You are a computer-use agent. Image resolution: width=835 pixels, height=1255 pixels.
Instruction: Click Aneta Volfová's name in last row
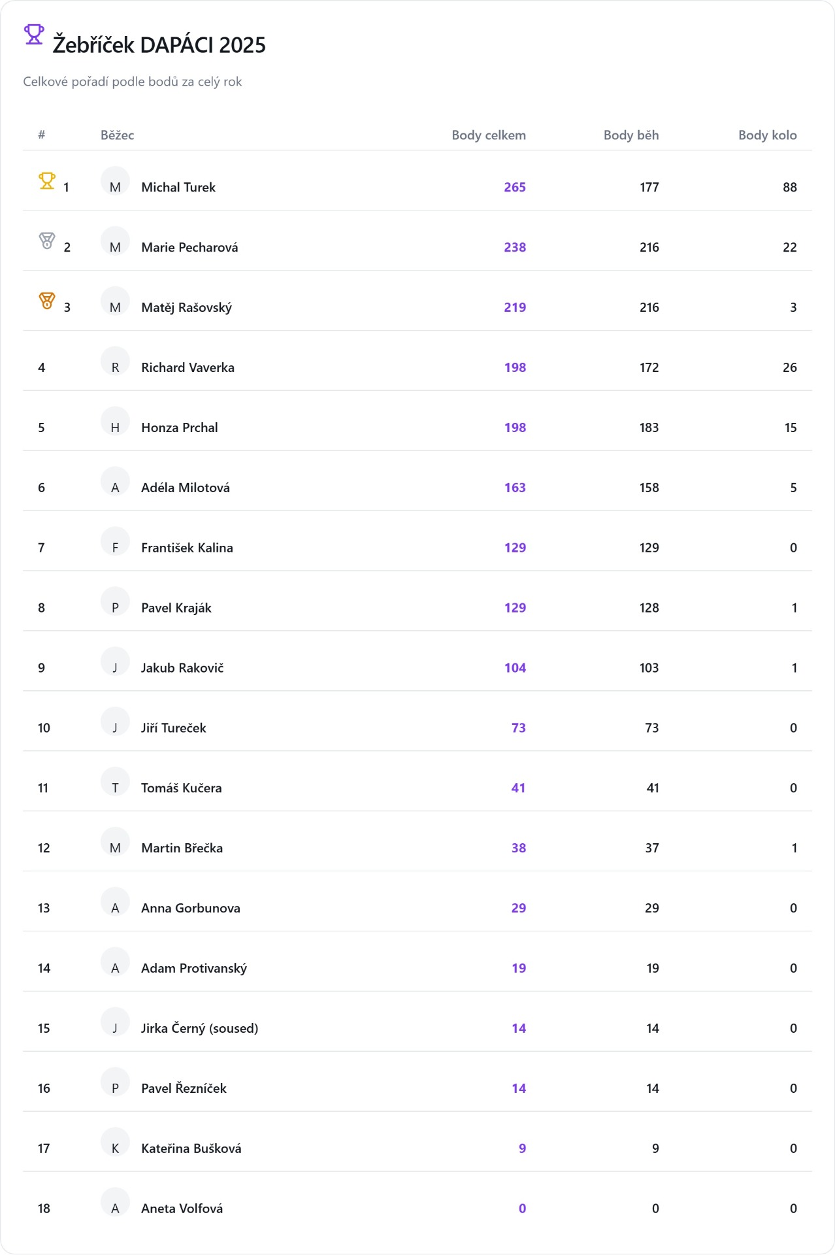coord(182,1209)
